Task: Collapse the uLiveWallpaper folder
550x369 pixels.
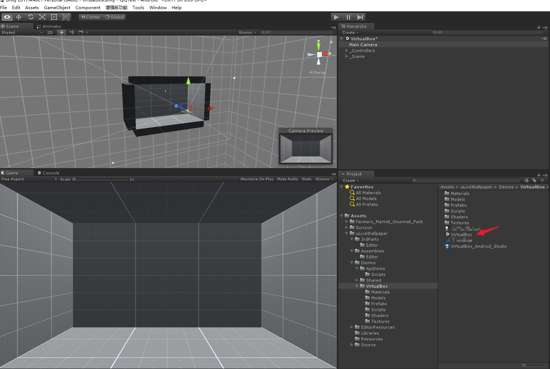Action: point(346,233)
